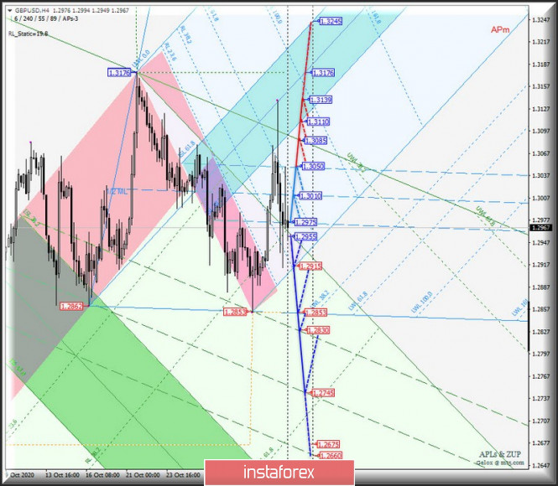Click the 1.3176 label at the price peak
The image size is (558, 486).
[x=119, y=73]
